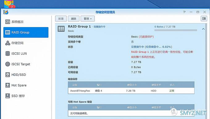Click the RAID Group 1 disk array icon
The width and height of the screenshot is (210, 119).
(x=61, y=29)
